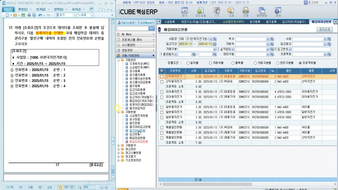Expand the 재고관리 tree folder
Image resolution: width=338 pixels, height=190 pixels.
tap(119, 149)
